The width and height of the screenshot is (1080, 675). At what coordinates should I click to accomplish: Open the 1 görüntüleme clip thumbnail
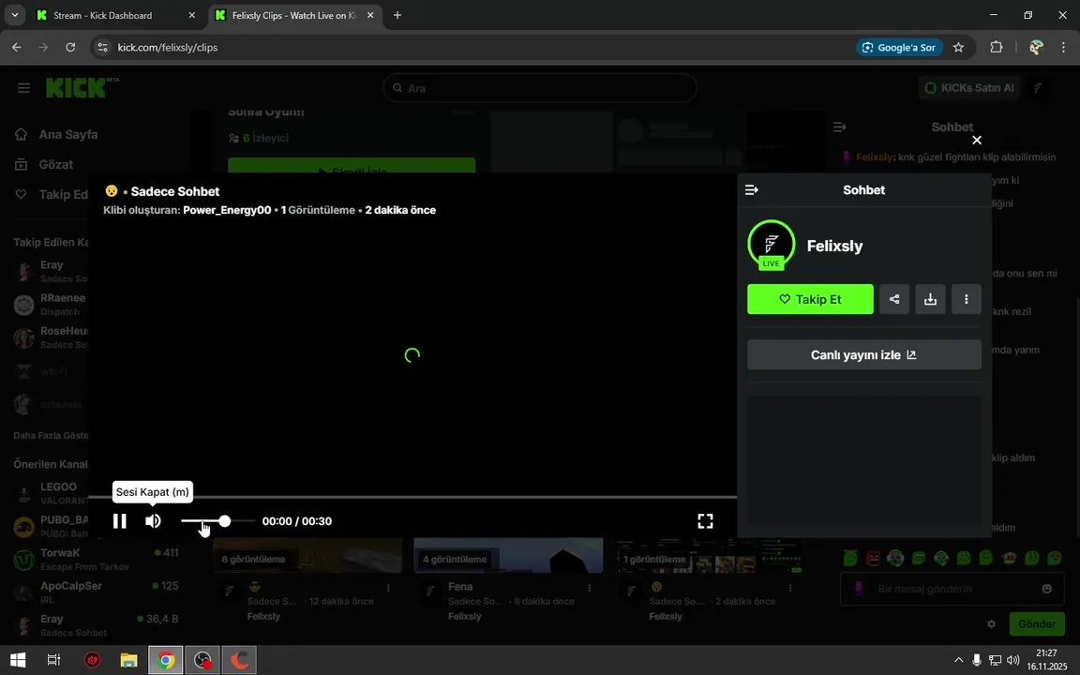click(710, 555)
